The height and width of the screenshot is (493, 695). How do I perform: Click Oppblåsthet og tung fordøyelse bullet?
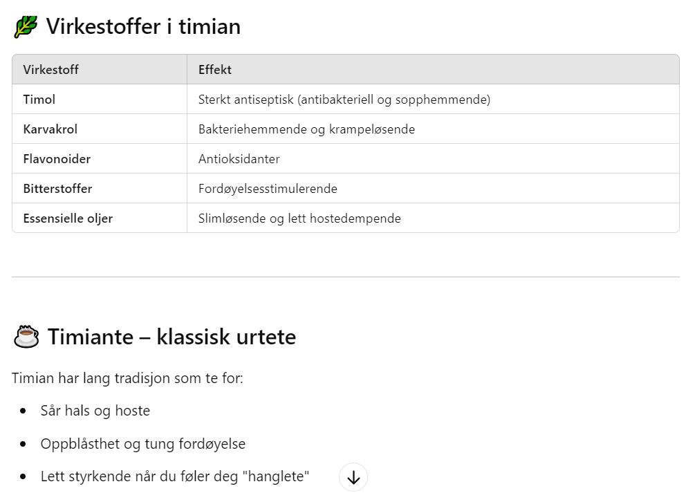point(142,444)
